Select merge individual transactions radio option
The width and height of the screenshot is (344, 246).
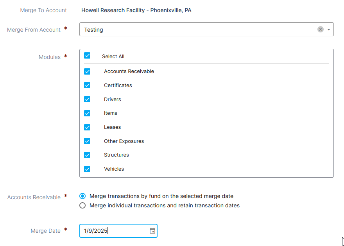click(x=82, y=205)
